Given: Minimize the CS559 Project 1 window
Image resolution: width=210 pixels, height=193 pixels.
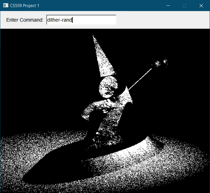Looking at the screenshot, I should 168,6.
